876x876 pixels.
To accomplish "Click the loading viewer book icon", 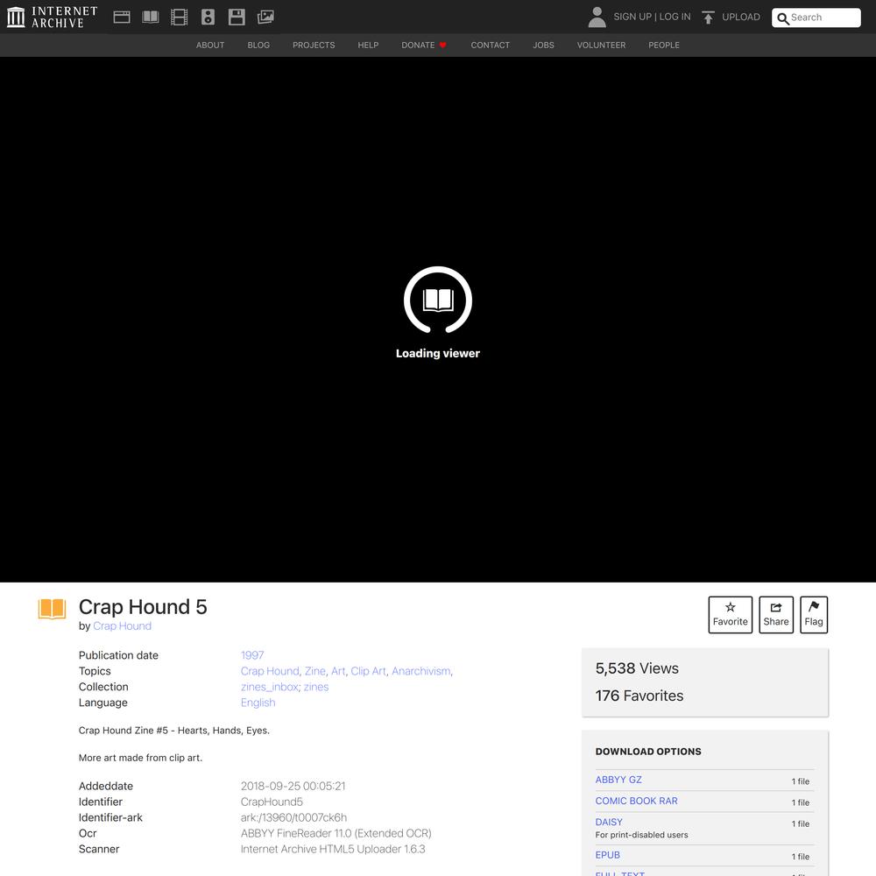I will click(x=438, y=300).
